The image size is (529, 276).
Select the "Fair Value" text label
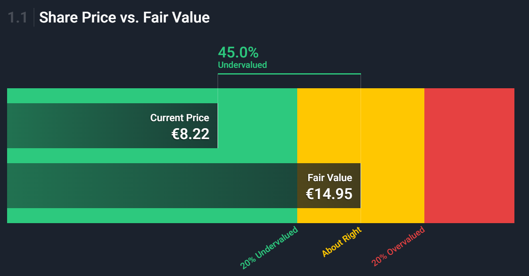tap(330, 178)
